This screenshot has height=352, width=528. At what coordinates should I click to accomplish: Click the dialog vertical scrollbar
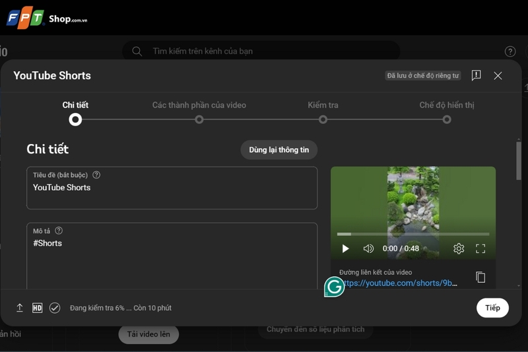(x=519, y=161)
